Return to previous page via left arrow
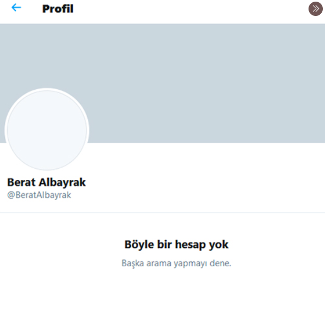The height and width of the screenshot is (330, 325). click(x=16, y=8)
